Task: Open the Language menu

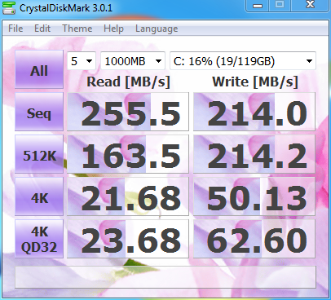Action: pyautogui.click(x=157, y=29)
